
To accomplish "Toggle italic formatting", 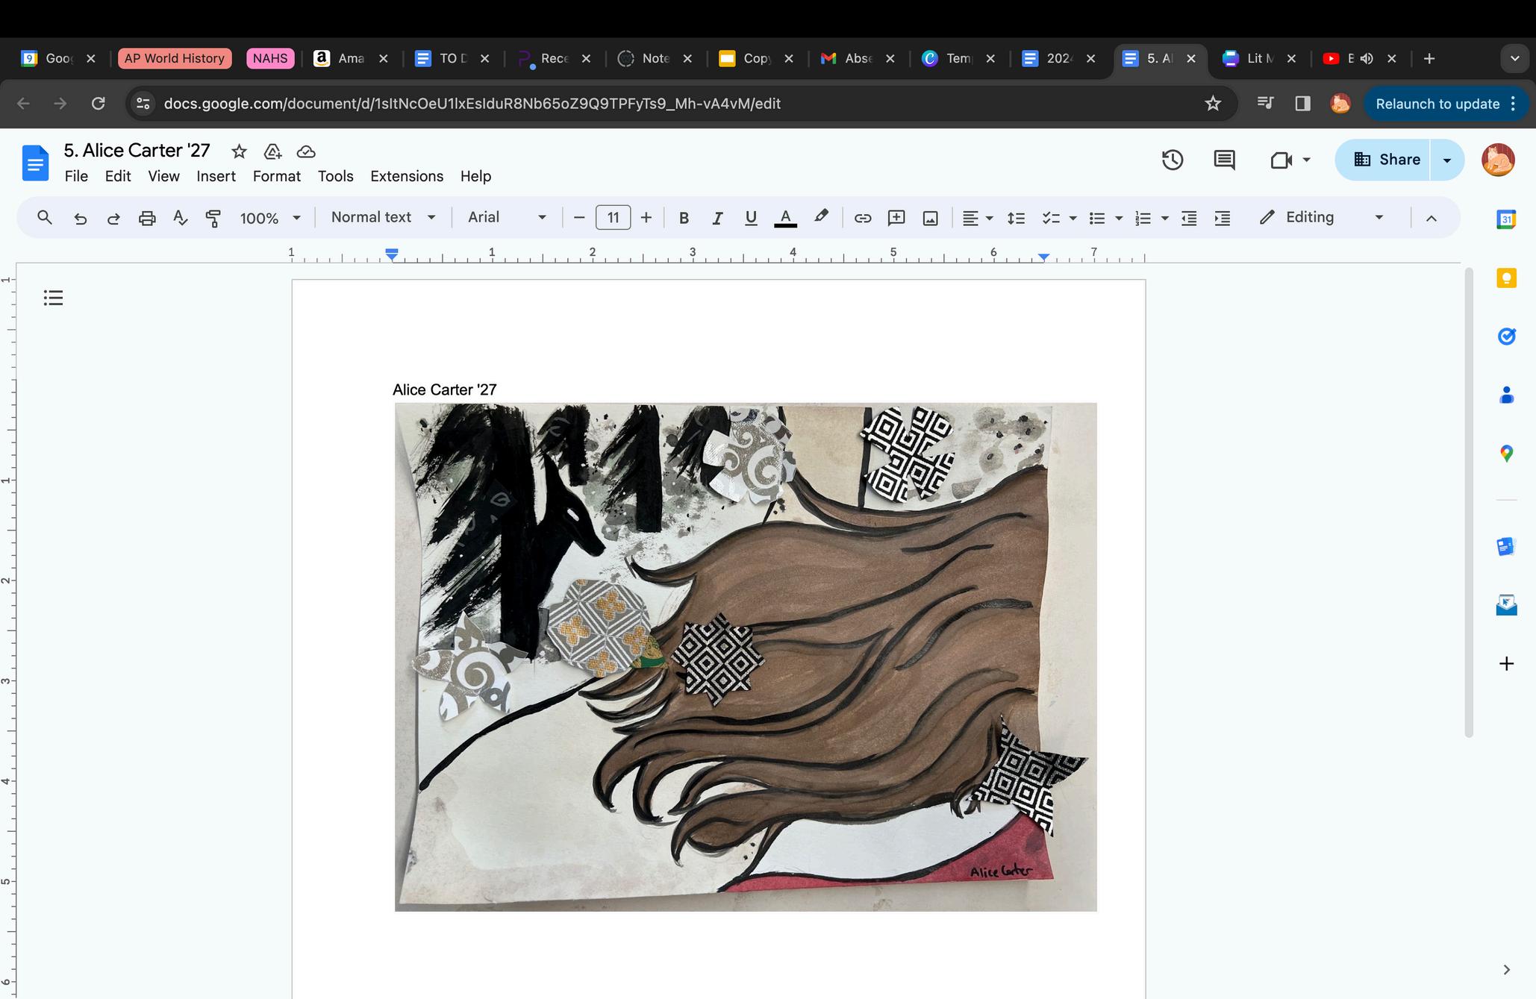I will [x=717, y=218].
